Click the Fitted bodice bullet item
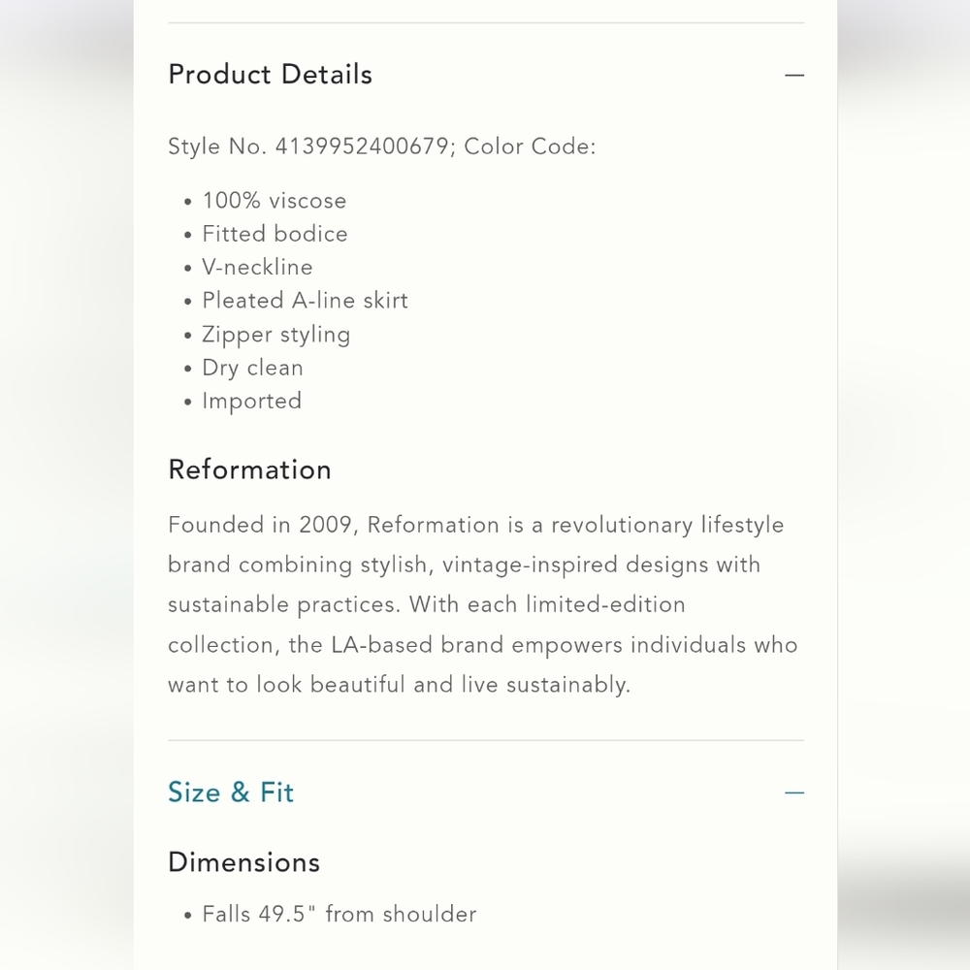 [x=275, y=234]
